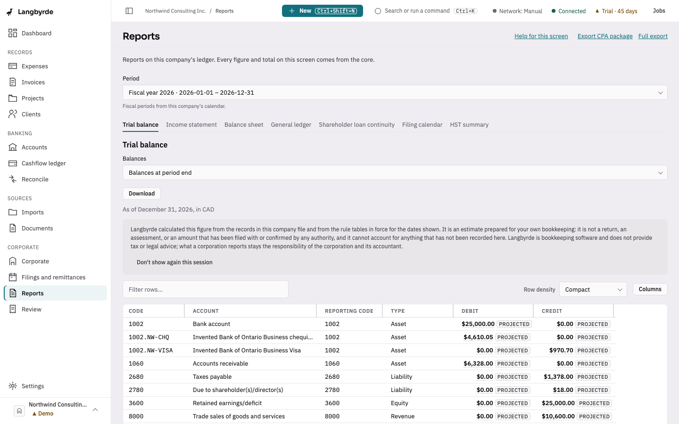
Task: Open the Row density Compact dropdown
Action: pyautogui.click(x=593, y=289)
